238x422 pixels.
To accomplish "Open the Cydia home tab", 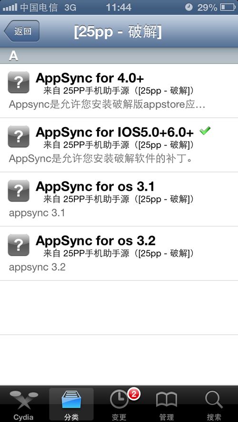I will [24, 404].
